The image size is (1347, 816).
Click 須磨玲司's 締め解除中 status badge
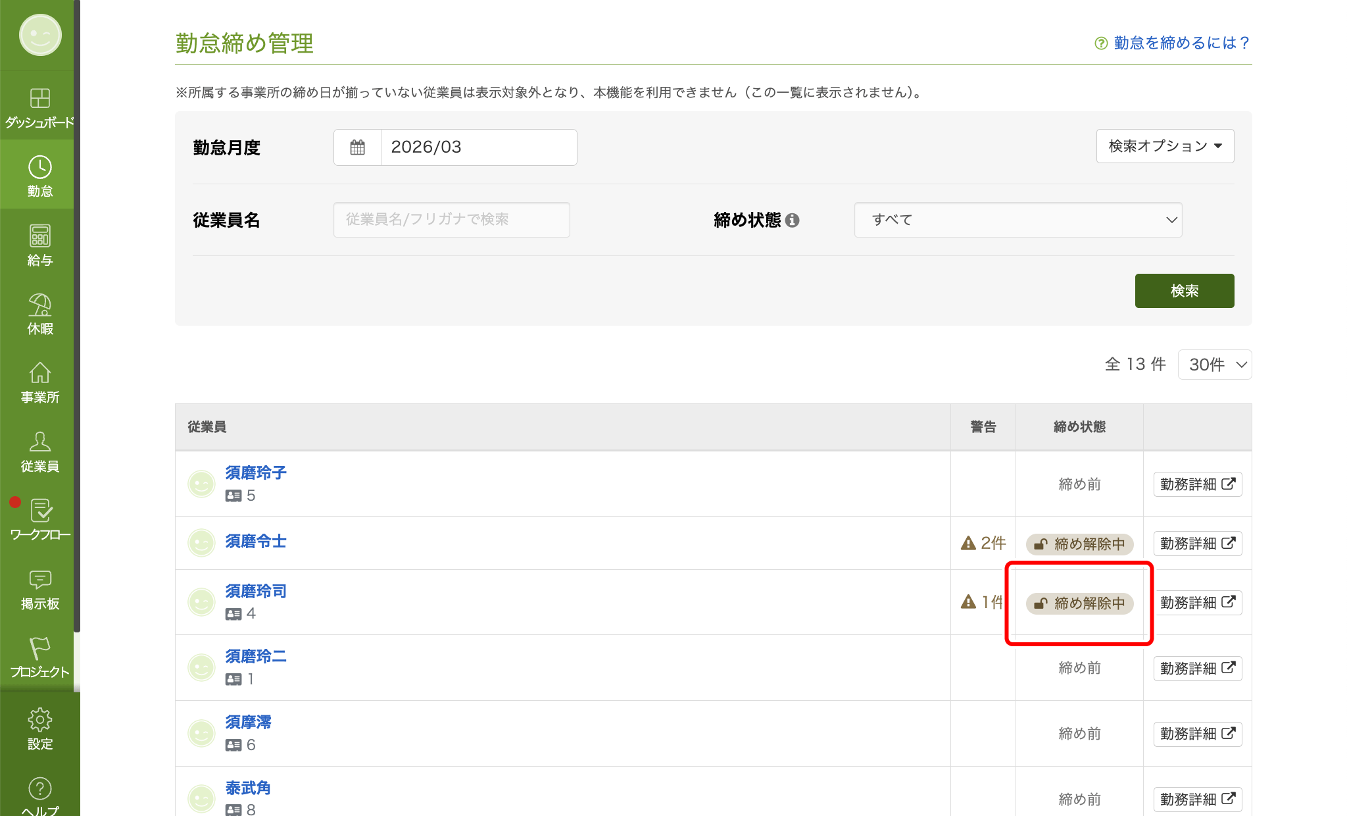[x=1079, y=603]
